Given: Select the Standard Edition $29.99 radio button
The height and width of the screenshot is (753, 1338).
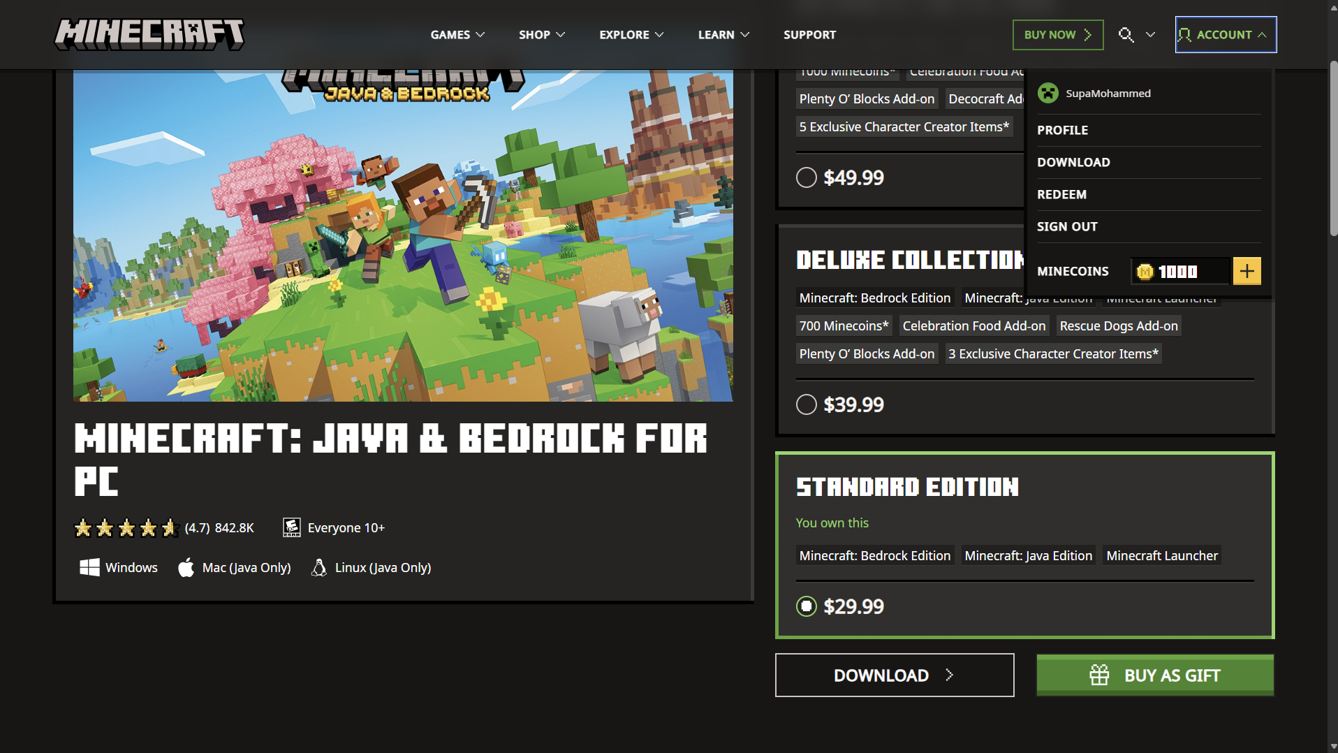Looking at the screenshot, I should pyautogui.click(x=807, y=606).
